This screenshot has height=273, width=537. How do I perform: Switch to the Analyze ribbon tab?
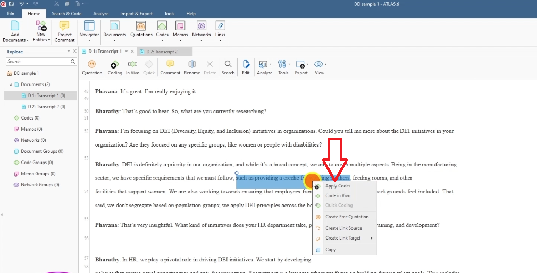click(x=100, y=14)
